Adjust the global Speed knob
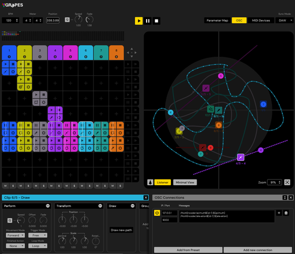Image resolution: width=295 pixels, height=254 pixels. [78, 19]
